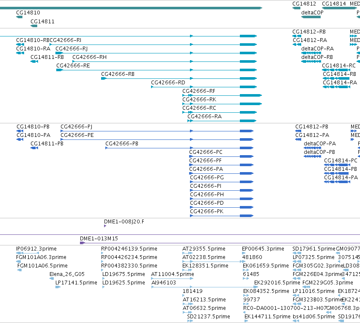Select protein CG42666-PH label
This screenshot has width=360, height=323.
tap(207, 195)
